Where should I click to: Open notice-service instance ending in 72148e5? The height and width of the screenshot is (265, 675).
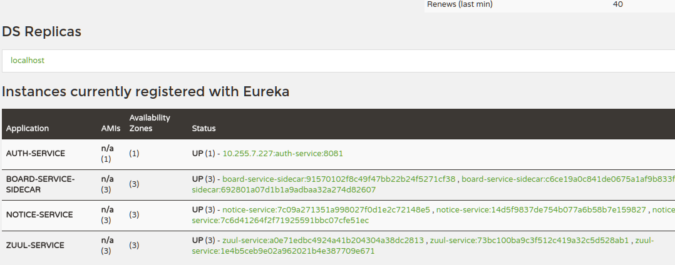tap(326, 209)
